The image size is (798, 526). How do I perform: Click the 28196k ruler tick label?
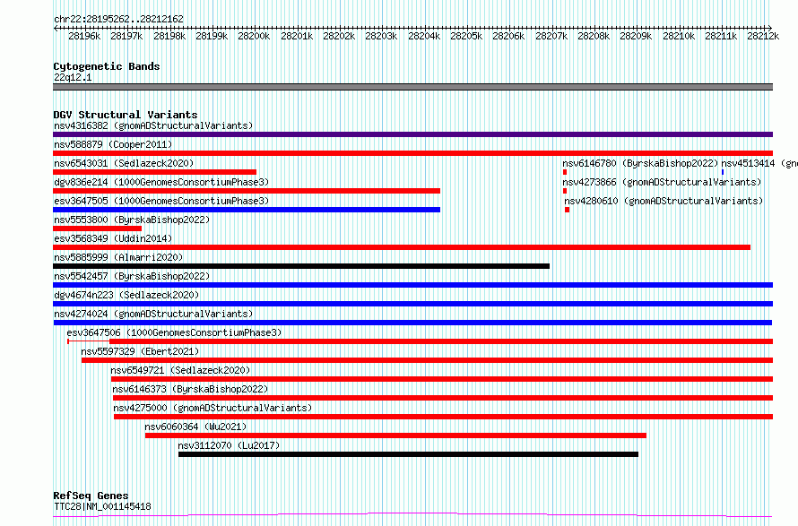click(84, 36)
